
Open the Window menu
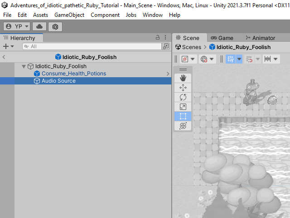[153, 15]
